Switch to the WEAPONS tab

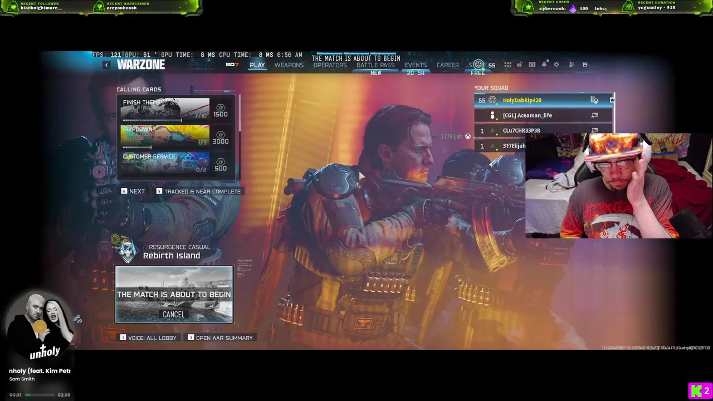[289, 65]
